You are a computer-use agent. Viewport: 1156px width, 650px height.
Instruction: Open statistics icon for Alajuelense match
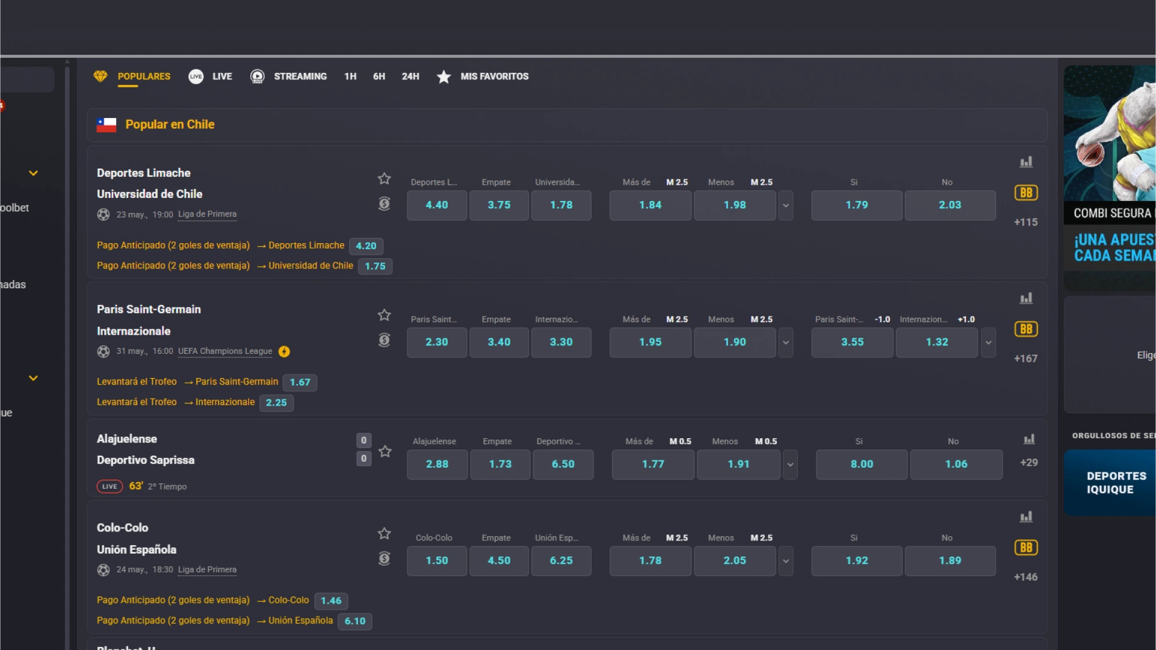click(x=1029, y=439)
